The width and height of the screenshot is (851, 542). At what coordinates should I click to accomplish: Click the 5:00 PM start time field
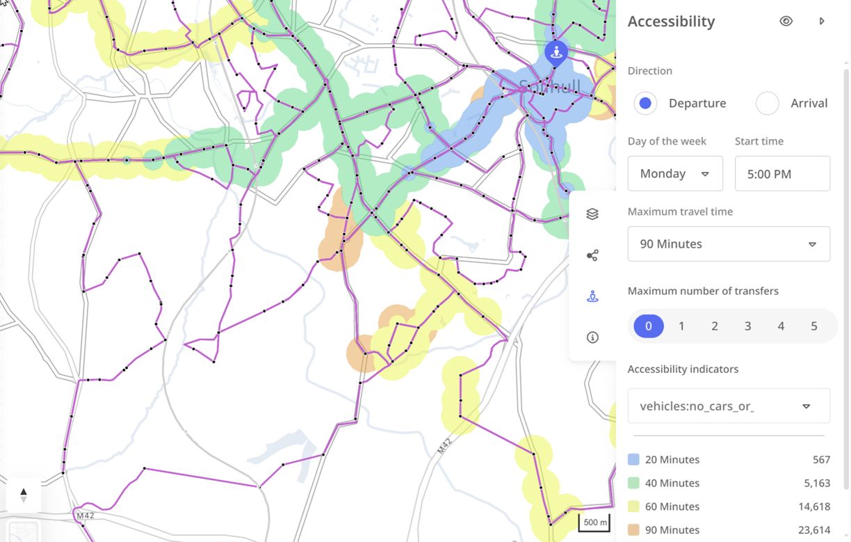782,173
